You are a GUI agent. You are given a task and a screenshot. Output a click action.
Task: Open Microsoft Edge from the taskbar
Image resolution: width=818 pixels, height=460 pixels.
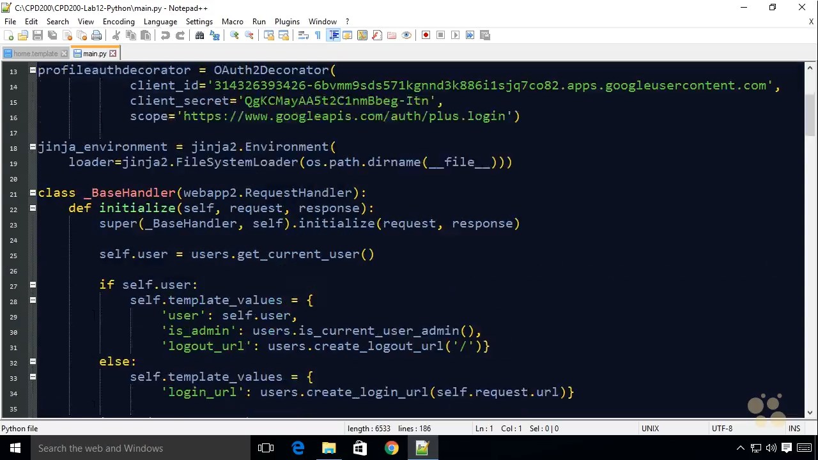click(x=298, y=448)
